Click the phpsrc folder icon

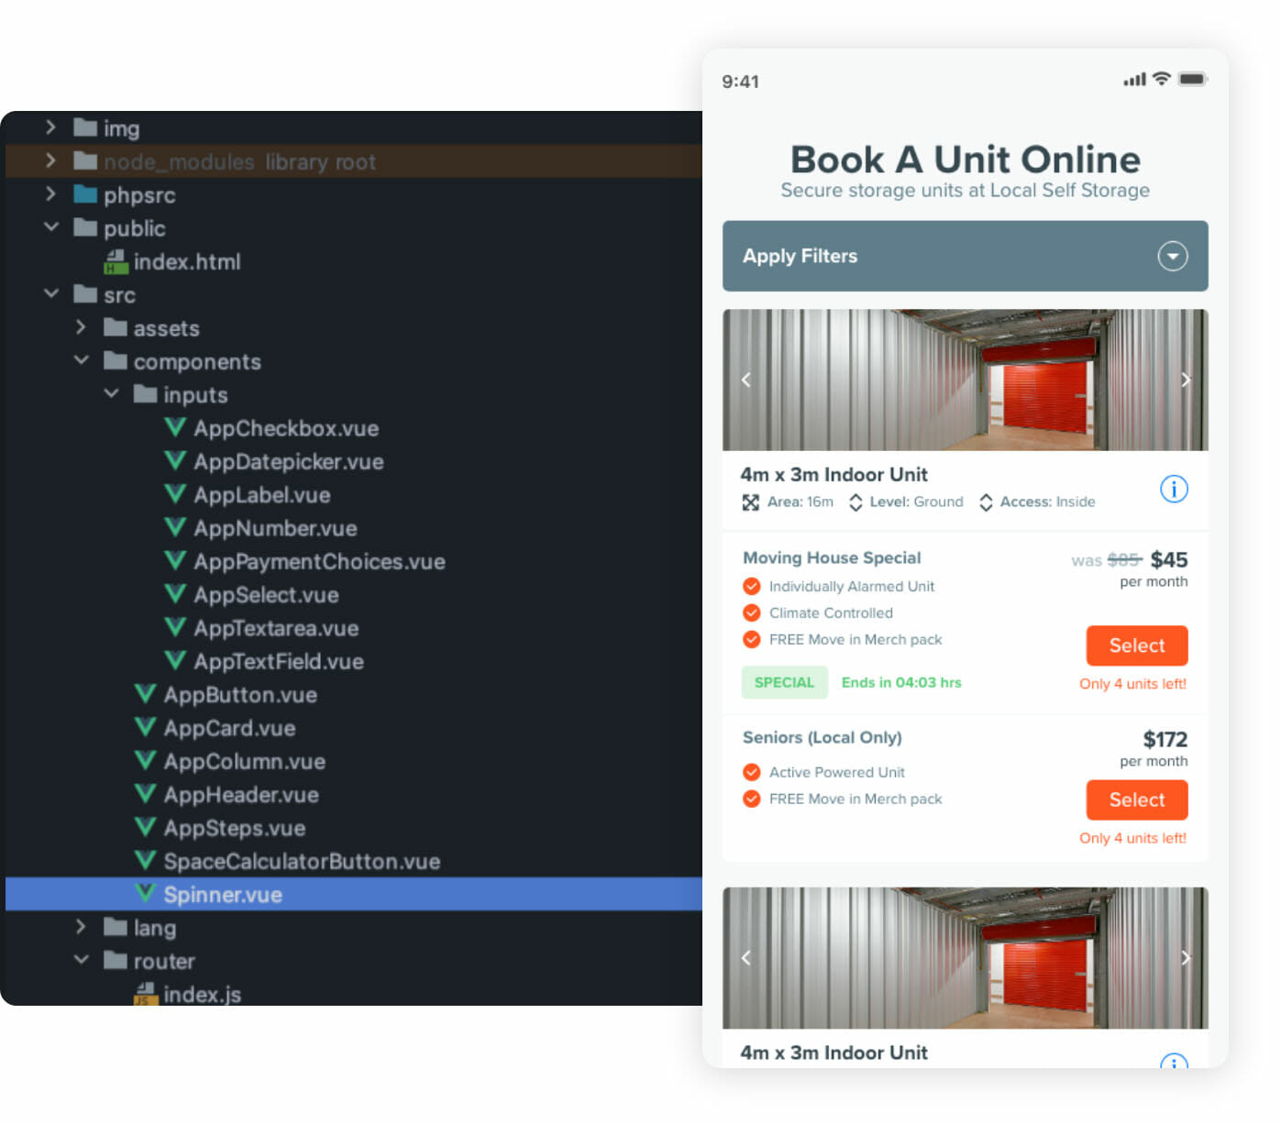[85, 194]
